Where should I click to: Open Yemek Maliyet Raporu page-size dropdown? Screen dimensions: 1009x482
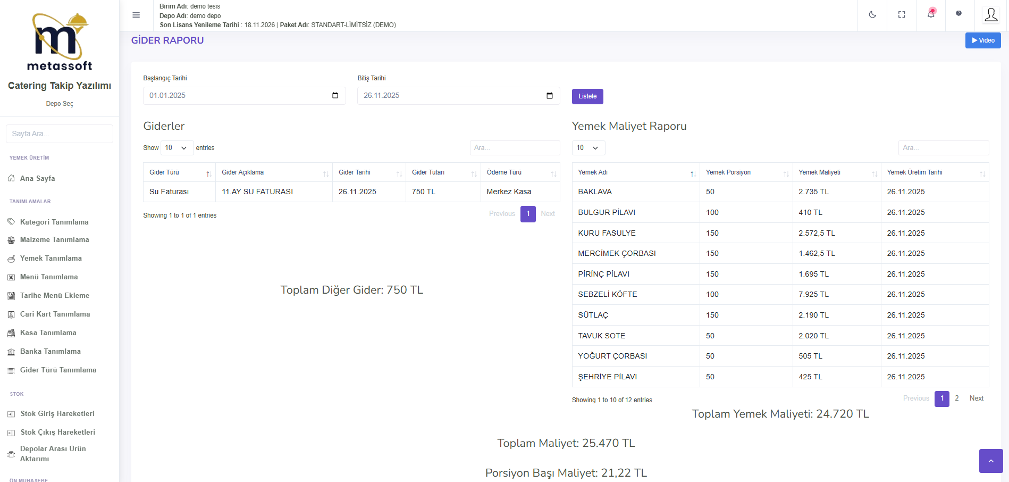click(588, 148)
